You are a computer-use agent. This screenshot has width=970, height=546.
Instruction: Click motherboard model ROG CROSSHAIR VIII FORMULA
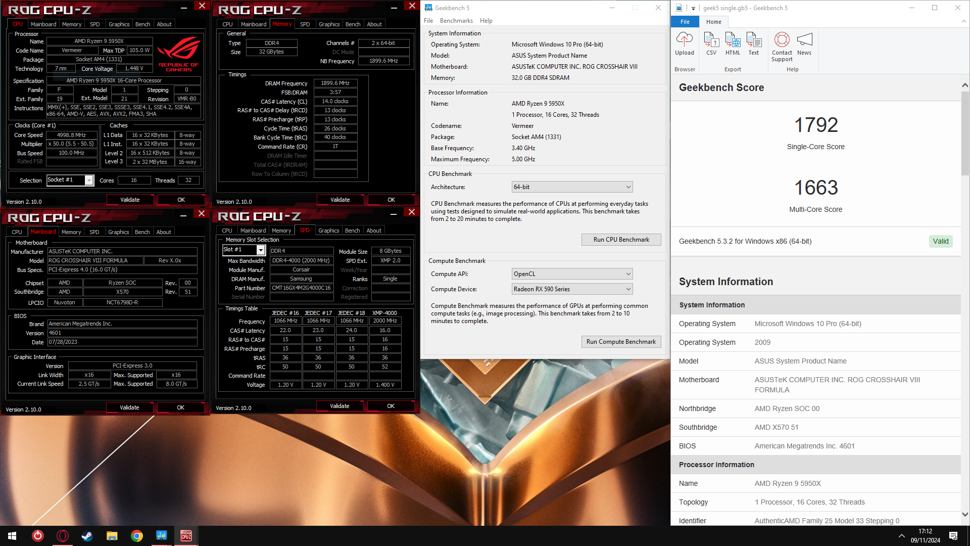(95, 260)
